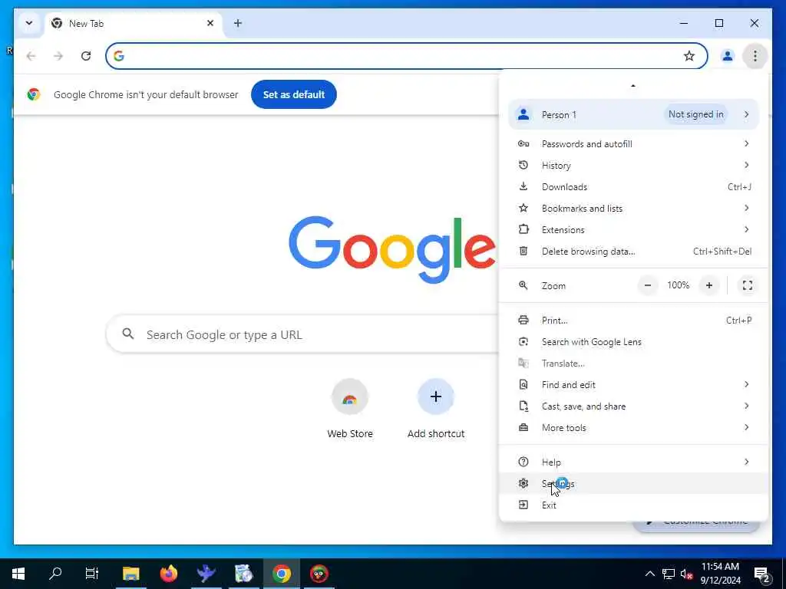Viewport: 786px width, 589px height.
Task: Open Cast, save, and share submenu
Action: (633, 406)
